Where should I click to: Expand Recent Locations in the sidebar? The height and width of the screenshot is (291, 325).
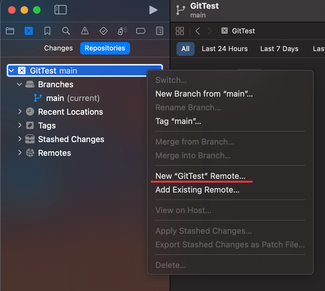[20, 112]
